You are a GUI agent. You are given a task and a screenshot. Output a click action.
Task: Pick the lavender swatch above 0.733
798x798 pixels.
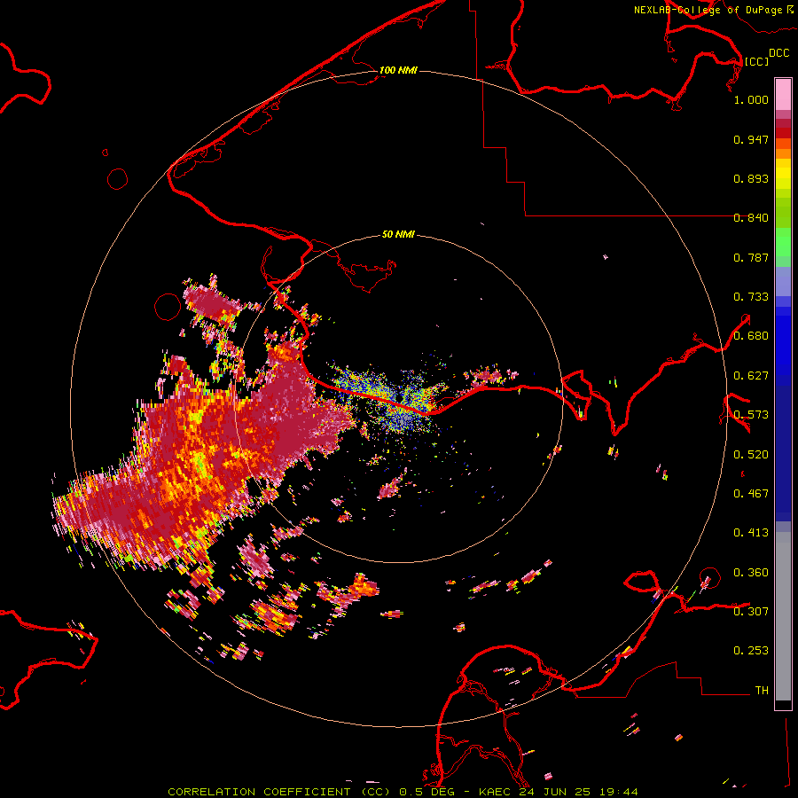[x=783, y=281]
